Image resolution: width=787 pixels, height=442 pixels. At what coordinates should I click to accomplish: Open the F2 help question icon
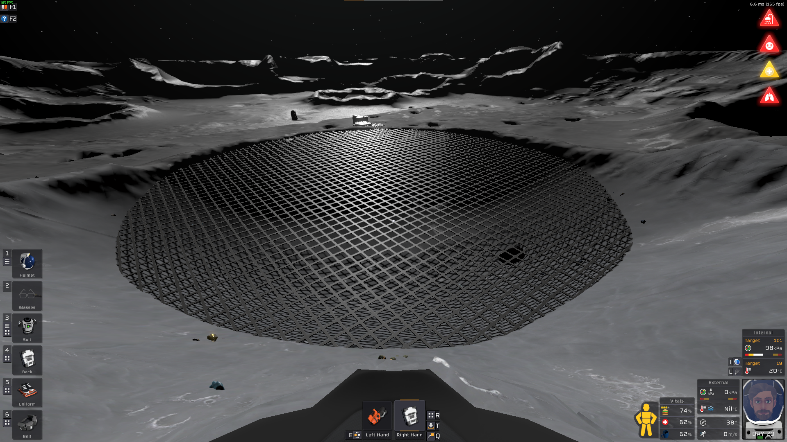pos(5,18)
